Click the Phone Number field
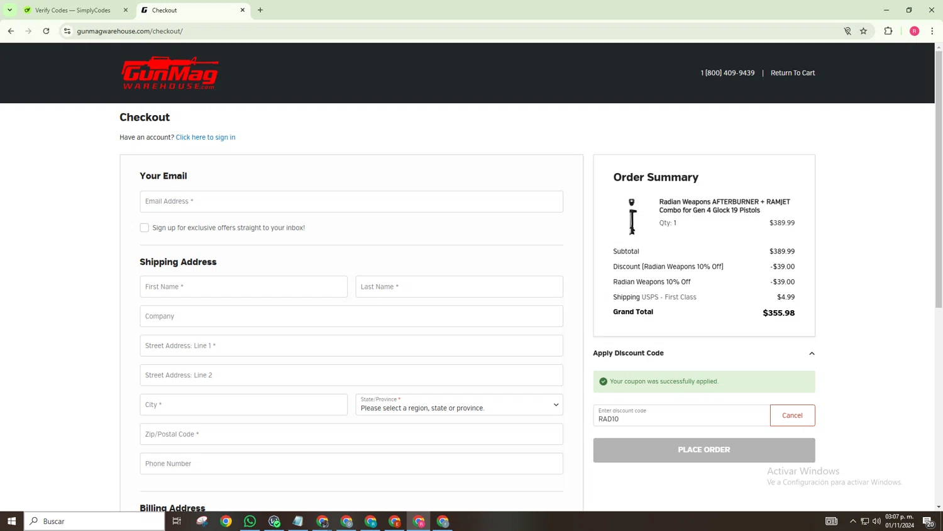 351,464
